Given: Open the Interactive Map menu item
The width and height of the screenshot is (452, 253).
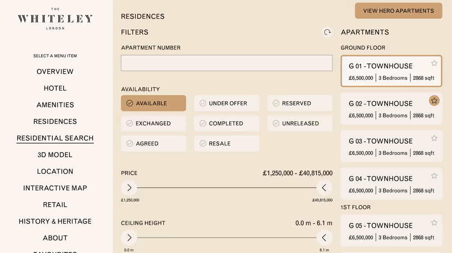Looking at the screenshot, I should click(x=55, y=188).
